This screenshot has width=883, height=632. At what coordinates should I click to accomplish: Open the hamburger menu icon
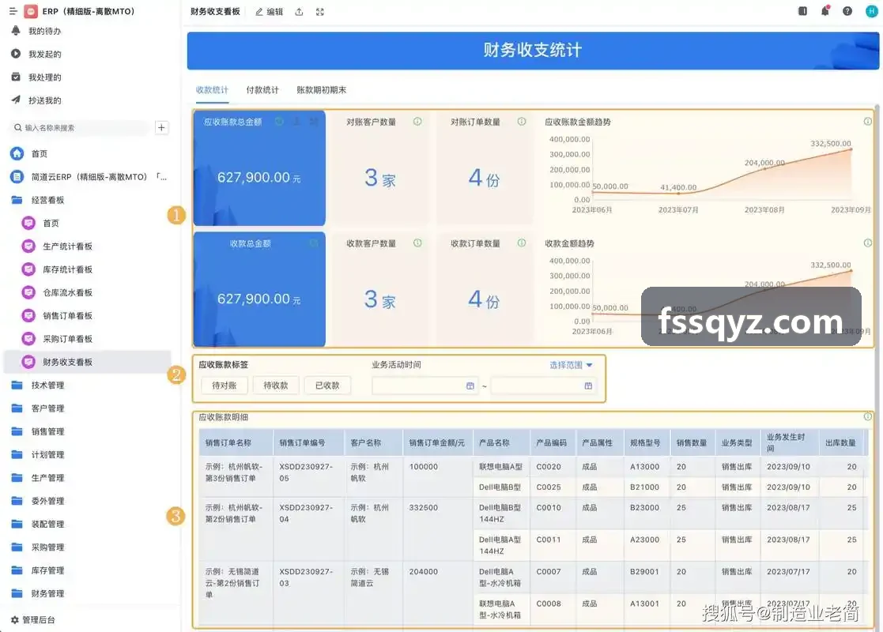[x=13, y=11]
